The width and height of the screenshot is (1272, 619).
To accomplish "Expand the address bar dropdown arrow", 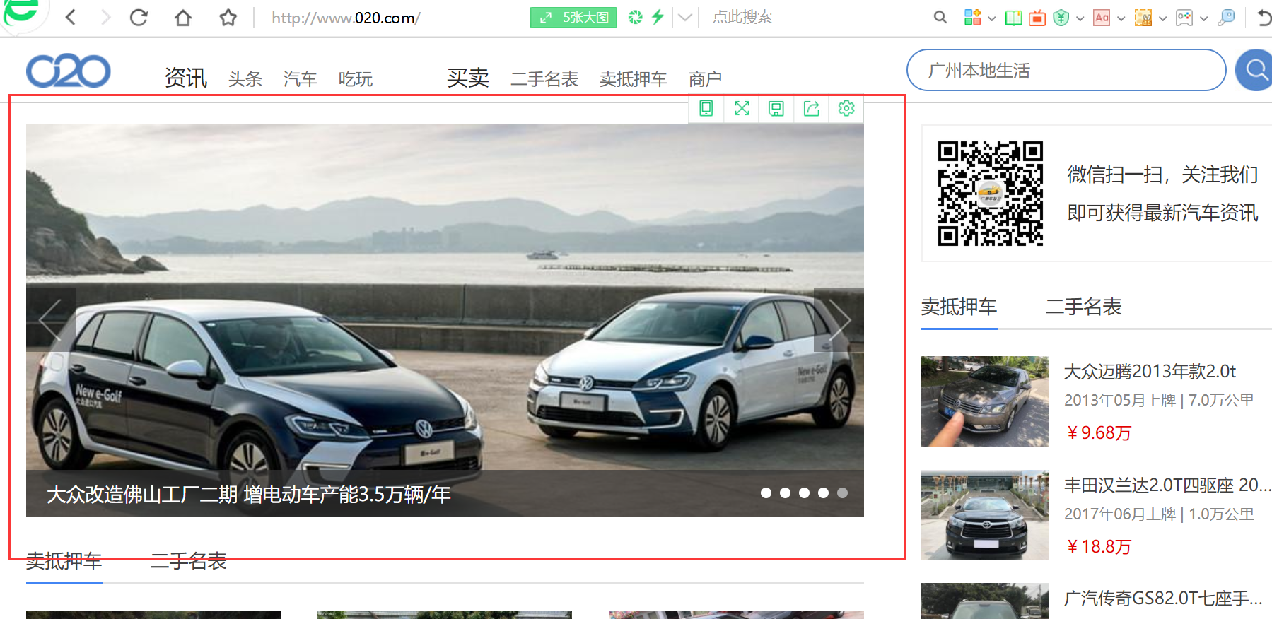I will pyautogui.click(x=684, y=18).
